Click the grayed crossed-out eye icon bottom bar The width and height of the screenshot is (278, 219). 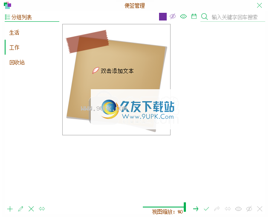(x=249, y=209)
